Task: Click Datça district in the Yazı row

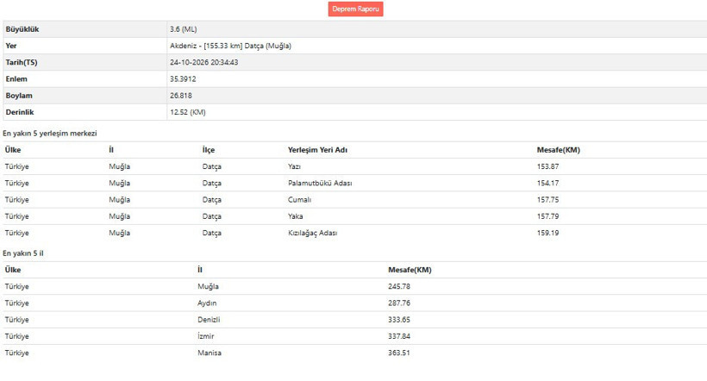Action: pyautogui.click(x=211, y=167)
